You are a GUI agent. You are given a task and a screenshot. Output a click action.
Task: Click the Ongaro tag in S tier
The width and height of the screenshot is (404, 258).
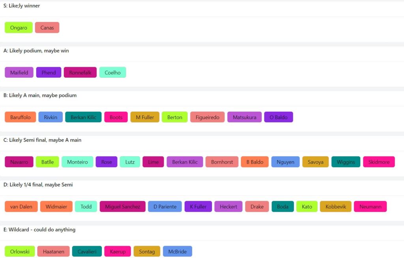pyautogui.click(x=19, y=28)
